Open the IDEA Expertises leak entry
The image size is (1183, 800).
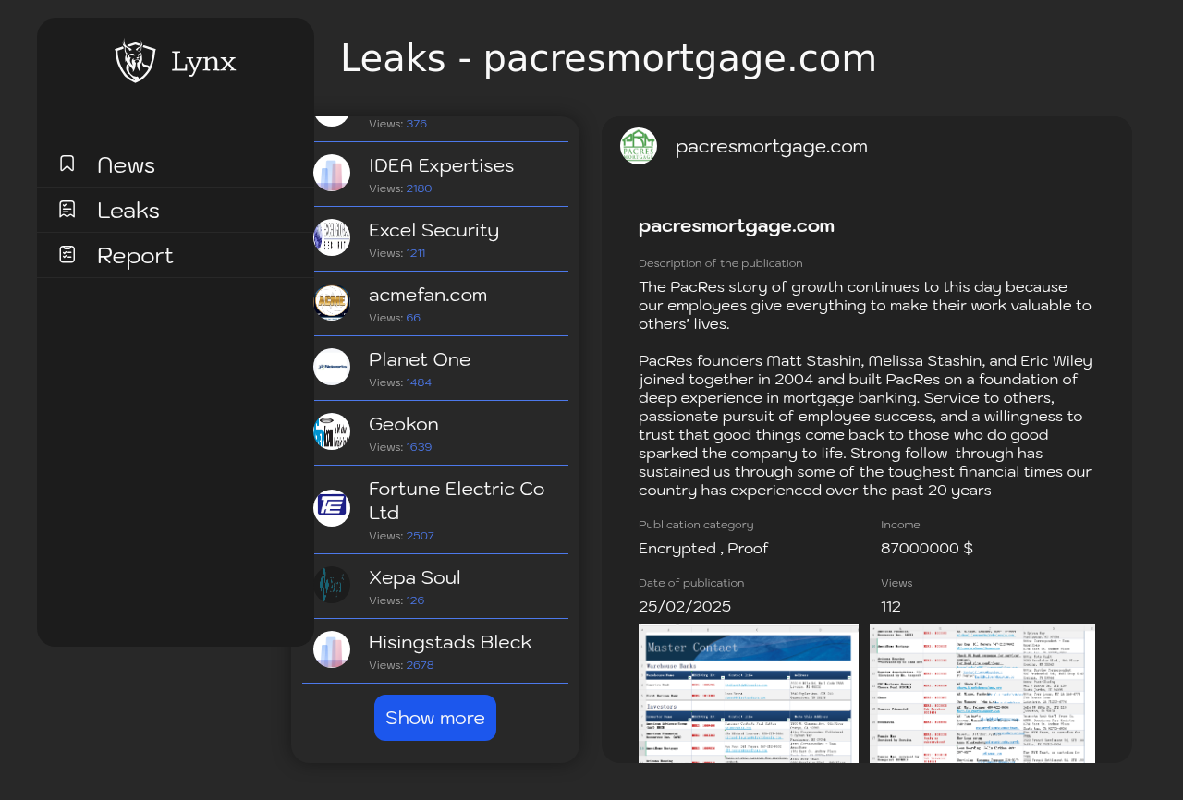pos(435,175)
